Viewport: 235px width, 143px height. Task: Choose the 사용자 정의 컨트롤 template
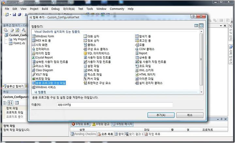pos(97,57)
